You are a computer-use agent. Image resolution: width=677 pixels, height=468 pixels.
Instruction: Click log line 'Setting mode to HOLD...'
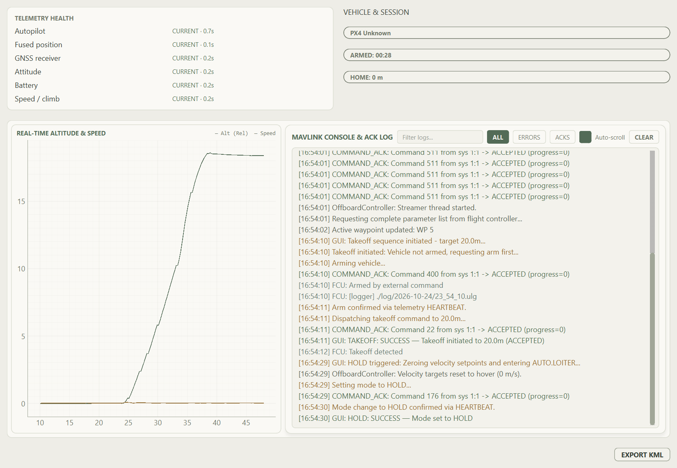(x=355, y=385)
